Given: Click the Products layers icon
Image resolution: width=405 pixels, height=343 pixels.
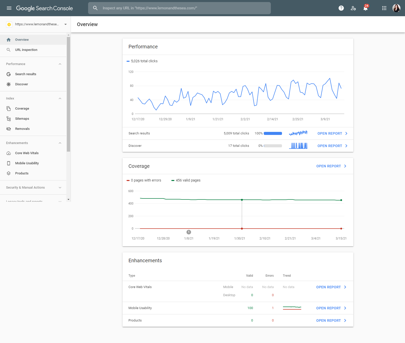Looking at the screenshot, I should tap(9, 173).
